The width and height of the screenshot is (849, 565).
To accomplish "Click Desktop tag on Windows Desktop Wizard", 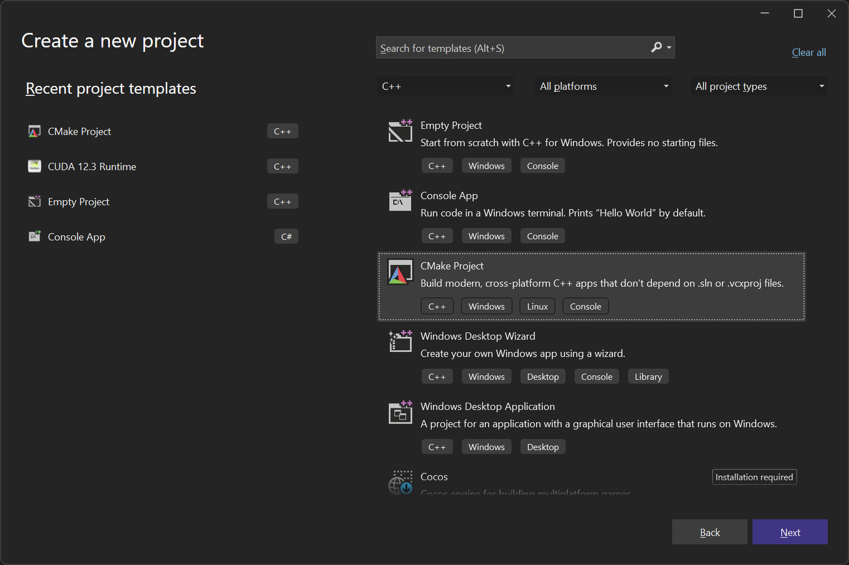I will point(543,376).
